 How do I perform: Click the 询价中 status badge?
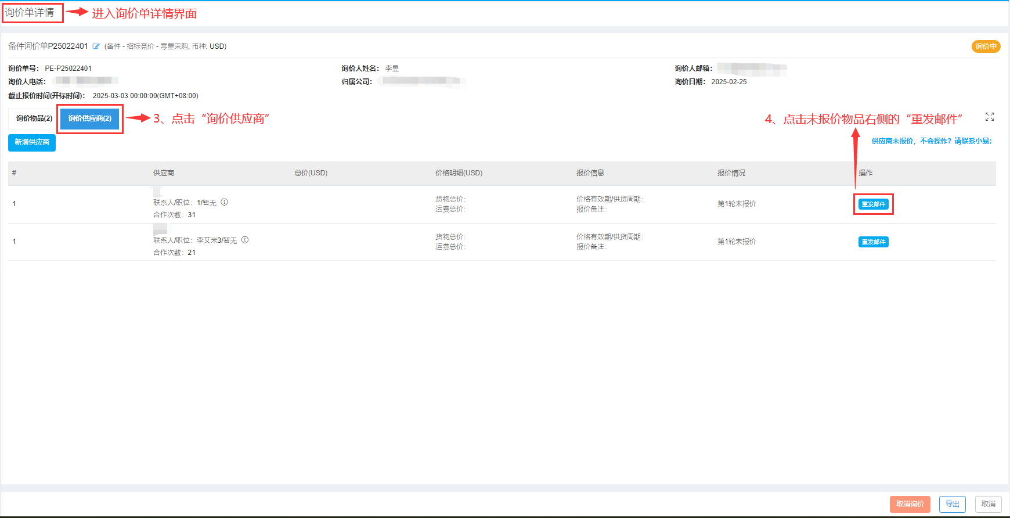coord(986,46)
